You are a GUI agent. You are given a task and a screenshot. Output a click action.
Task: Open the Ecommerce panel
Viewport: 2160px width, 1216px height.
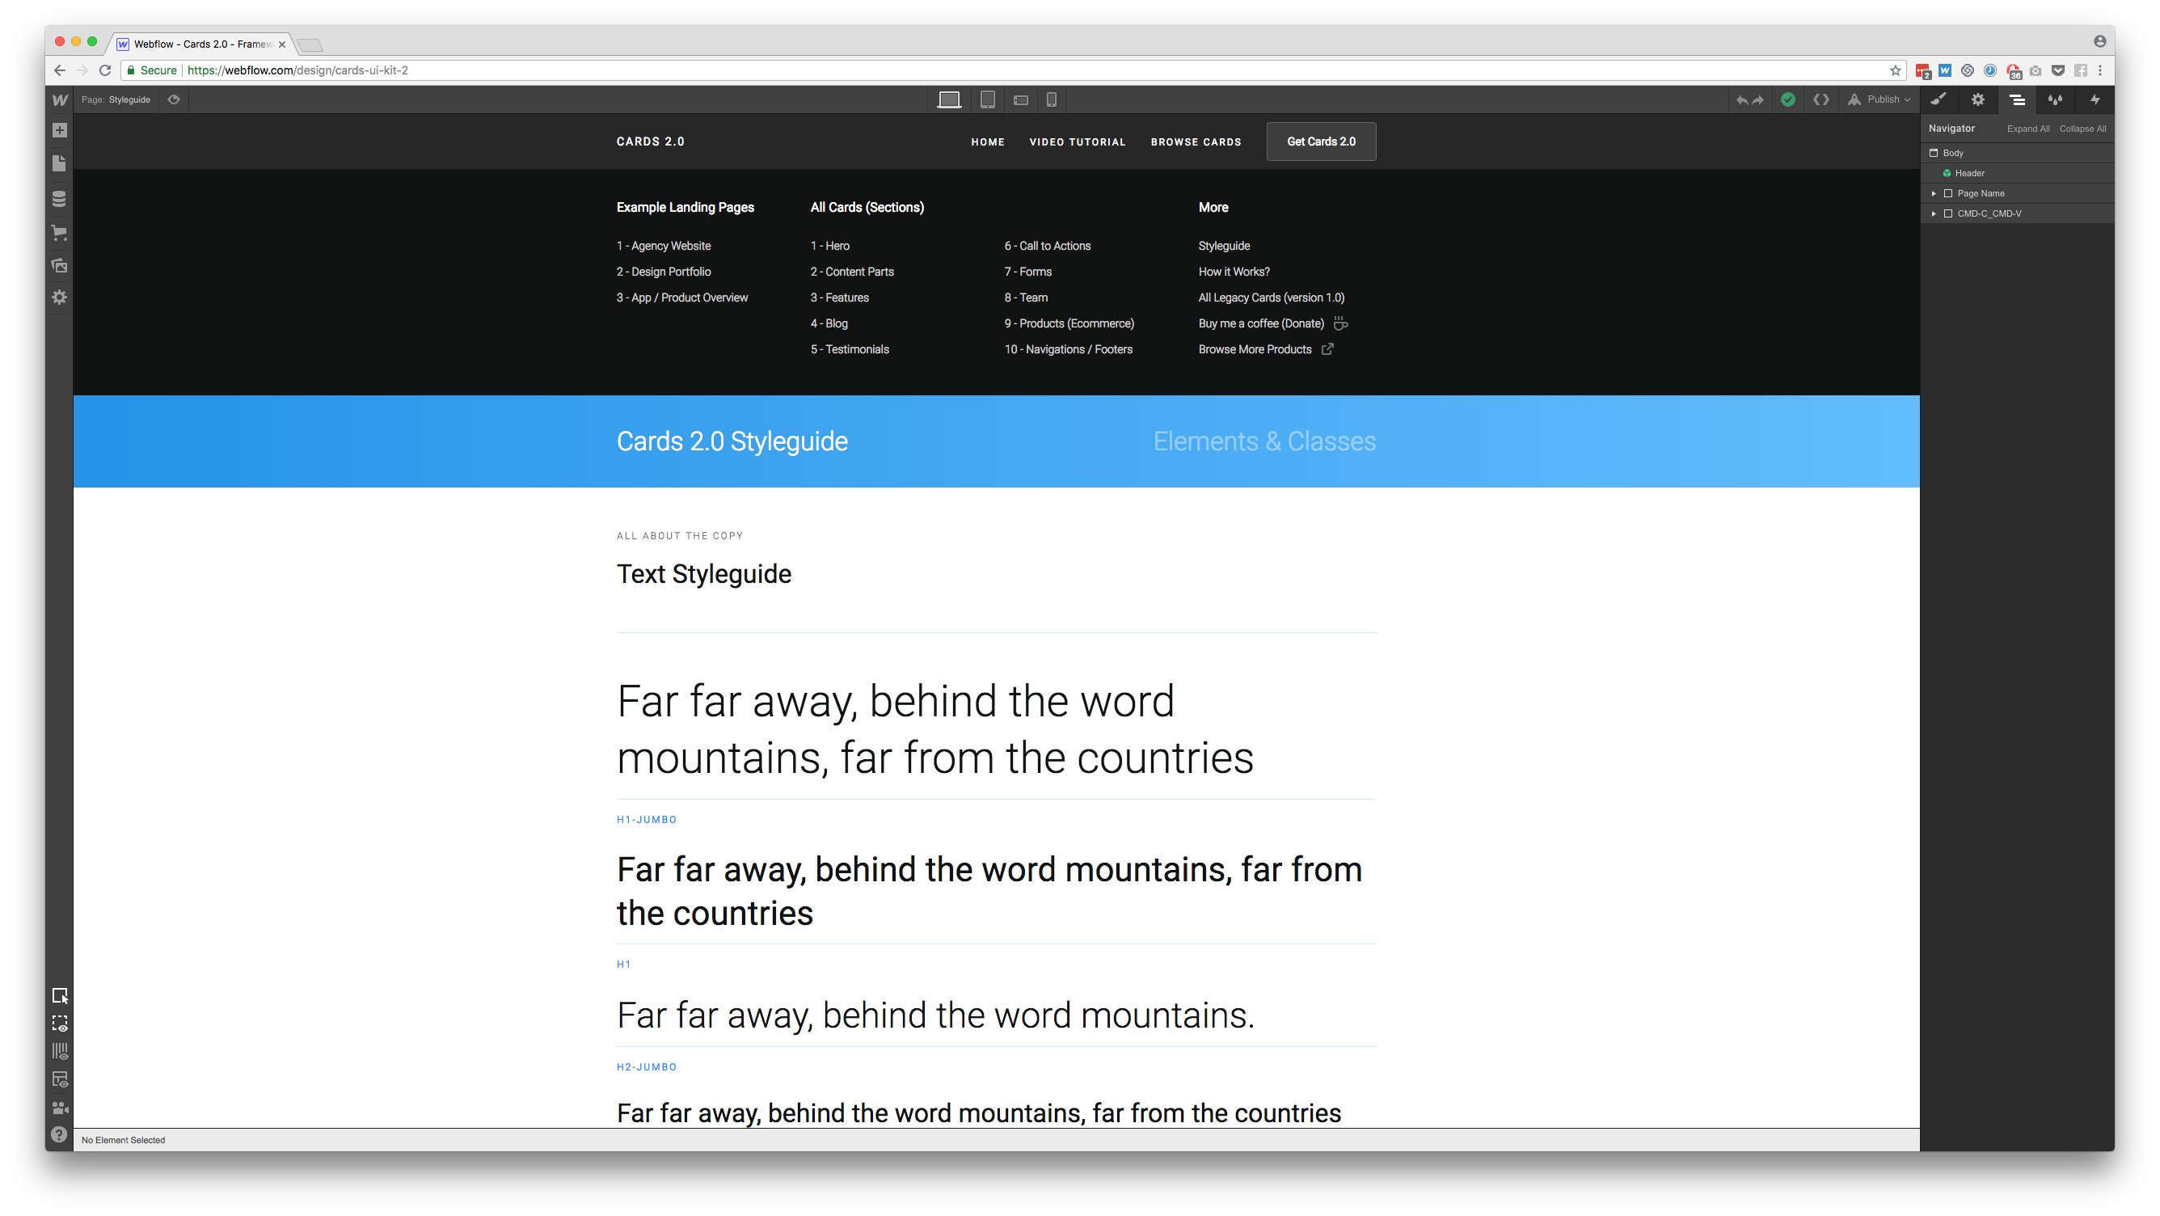[60, 232]
